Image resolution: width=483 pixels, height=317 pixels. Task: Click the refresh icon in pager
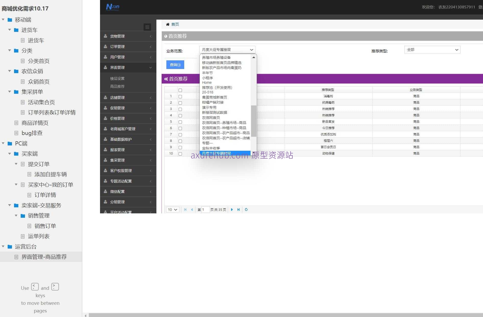(x=246, y=210)
